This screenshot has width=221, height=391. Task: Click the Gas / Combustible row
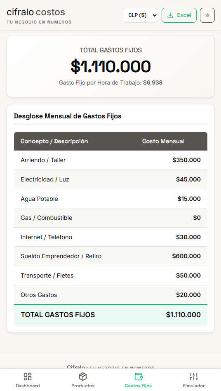pyautogui.click(x=110, y=218)
